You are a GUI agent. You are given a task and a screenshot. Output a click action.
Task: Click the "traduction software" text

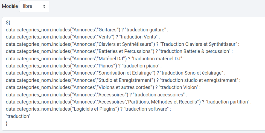point(147,109)
